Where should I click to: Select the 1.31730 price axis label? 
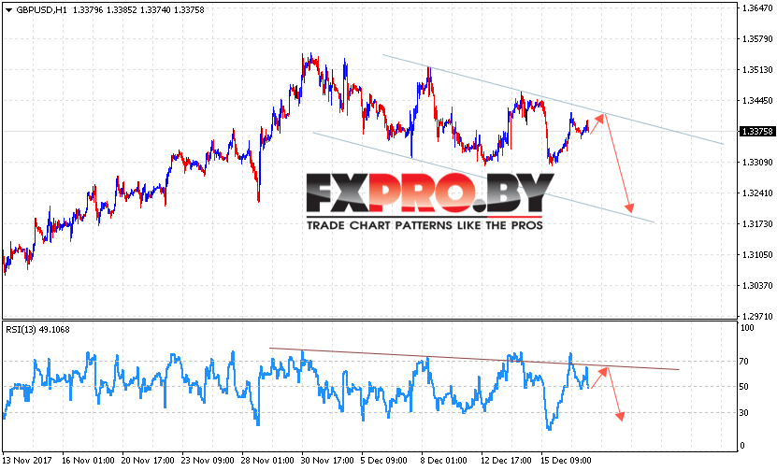pos(756,224)
